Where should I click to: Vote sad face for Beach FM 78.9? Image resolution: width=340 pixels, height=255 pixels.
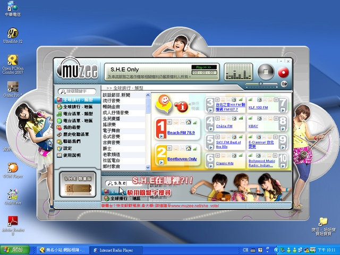point(182,122)
